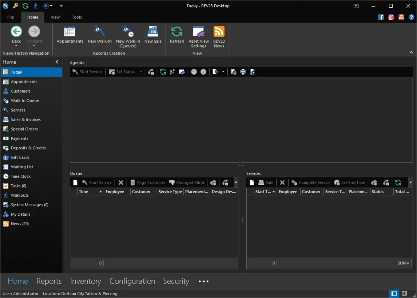Screen dimensions: 417x298
Task: Switch to the Reports module
Action: pyautogui.click(x=49, y=281)
